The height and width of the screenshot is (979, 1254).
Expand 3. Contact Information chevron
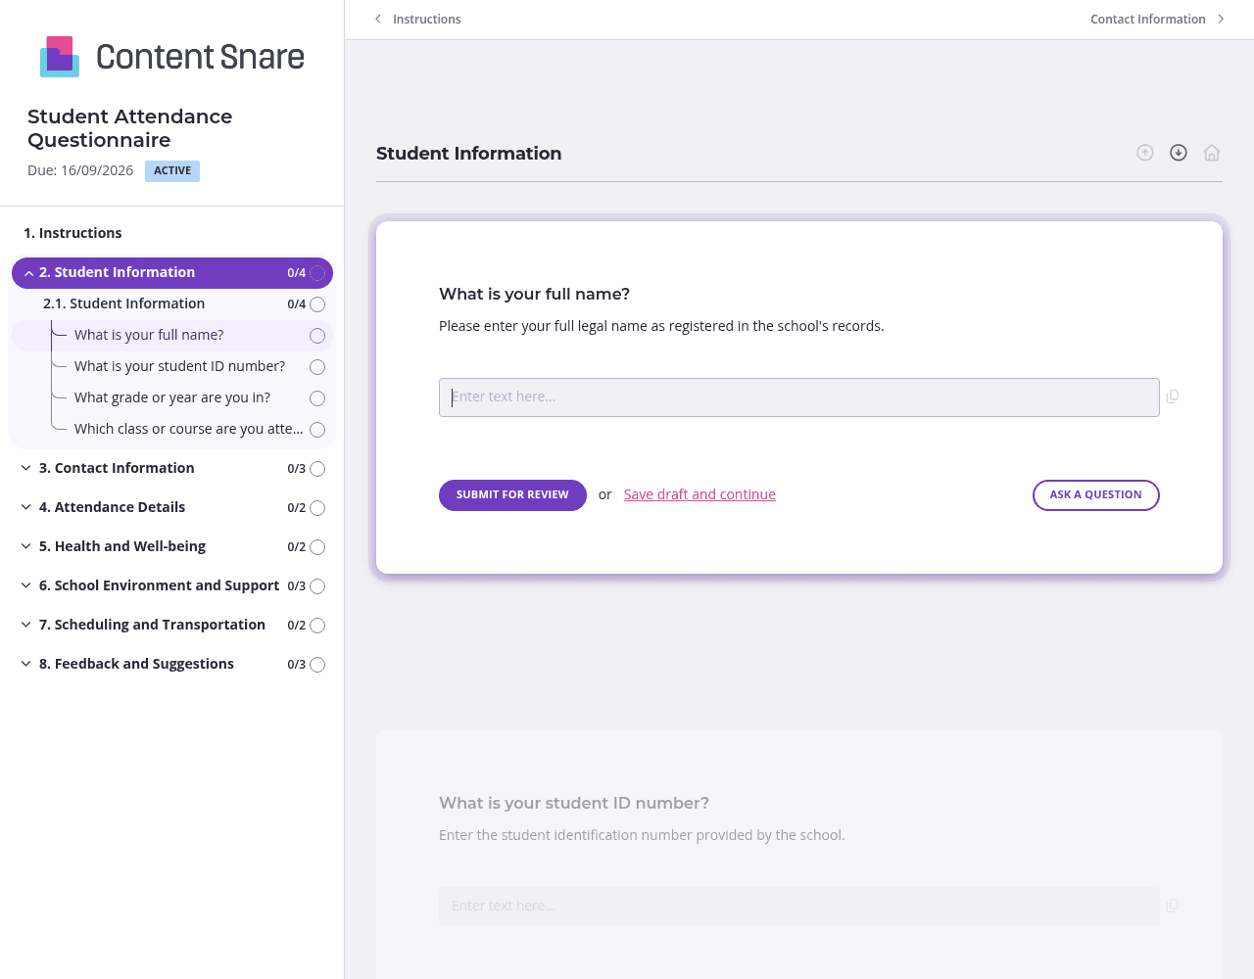click(x=26, y=468)
